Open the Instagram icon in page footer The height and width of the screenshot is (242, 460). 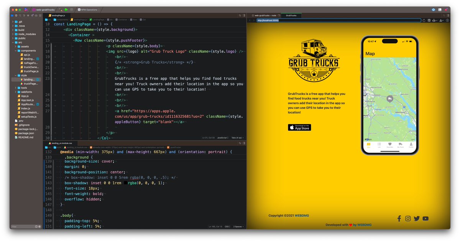click(408, 219)
